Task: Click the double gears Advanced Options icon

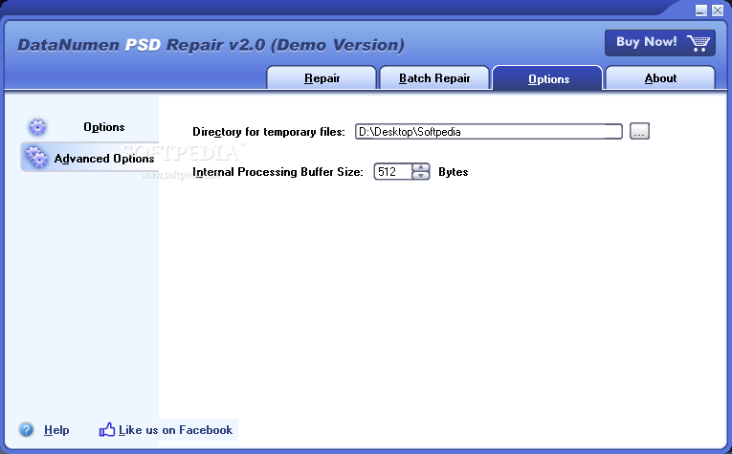Action: point(36,157)
